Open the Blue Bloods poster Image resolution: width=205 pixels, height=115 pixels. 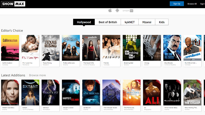(x=172, y=48)
